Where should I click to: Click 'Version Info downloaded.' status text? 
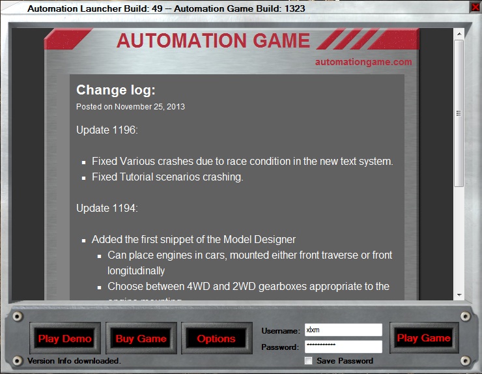coord(74,361)
